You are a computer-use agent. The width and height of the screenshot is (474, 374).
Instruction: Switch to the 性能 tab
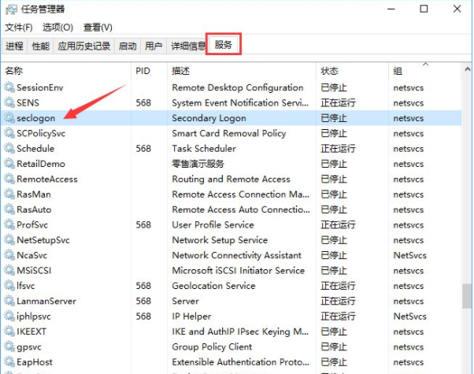[40, 46]
